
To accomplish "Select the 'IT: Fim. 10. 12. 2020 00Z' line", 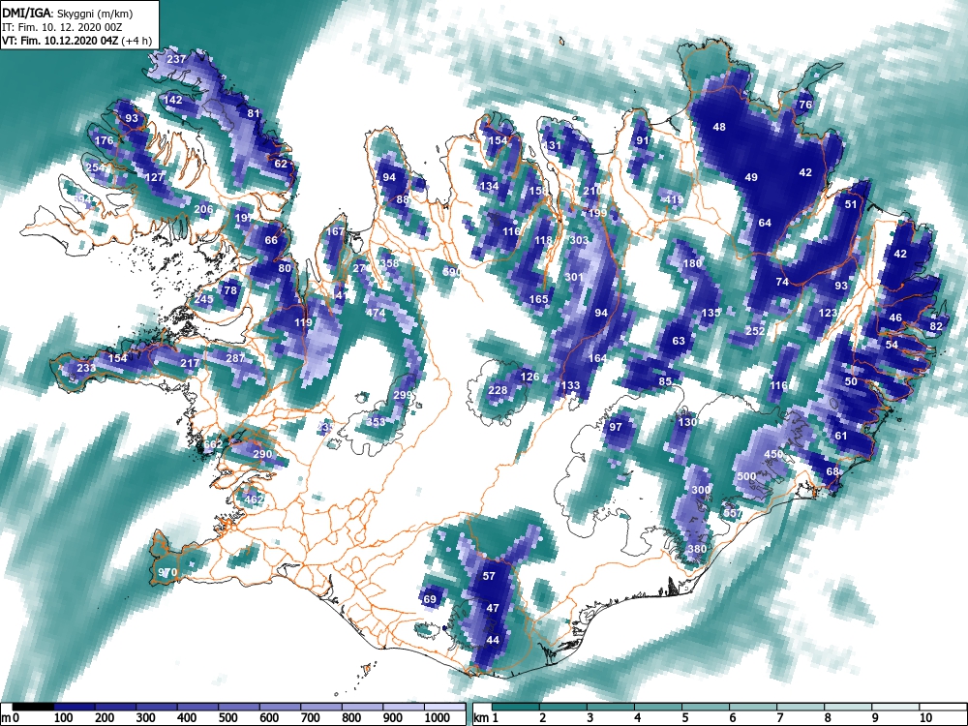I will click(x=62, y=27).
